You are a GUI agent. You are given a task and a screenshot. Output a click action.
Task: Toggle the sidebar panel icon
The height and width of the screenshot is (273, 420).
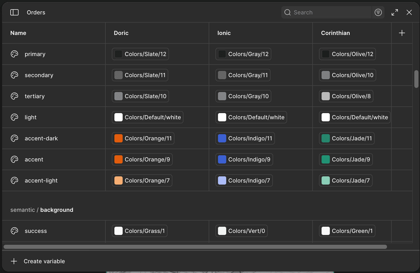[14, 12]
